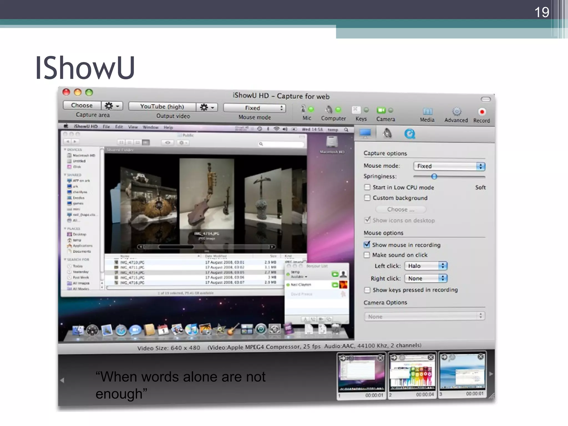Click the Record button icon
The width and height of the screenshot is (568, 426).
482,112
